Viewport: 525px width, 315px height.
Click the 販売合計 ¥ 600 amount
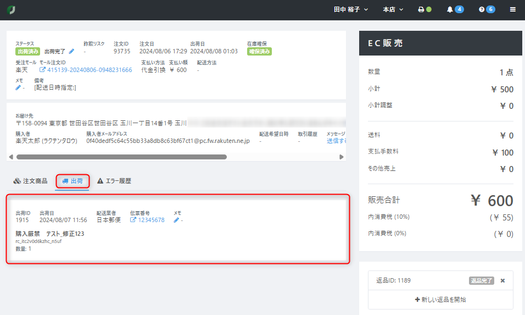(x=492, y=201)
